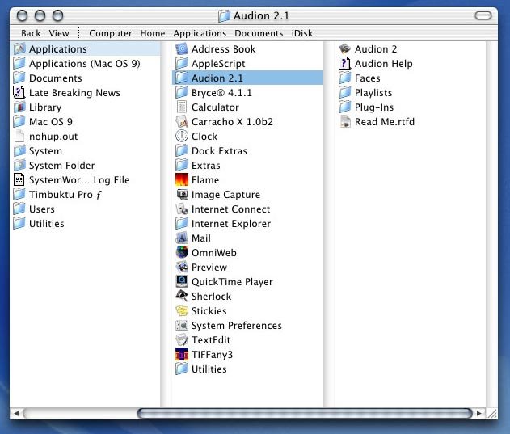Select the highlighted Audion 2.1 folder row

247,78
